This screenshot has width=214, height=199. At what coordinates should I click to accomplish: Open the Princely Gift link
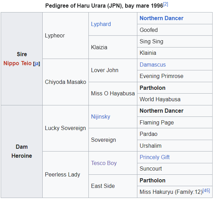pyautogui.click(x=154, y=157)
